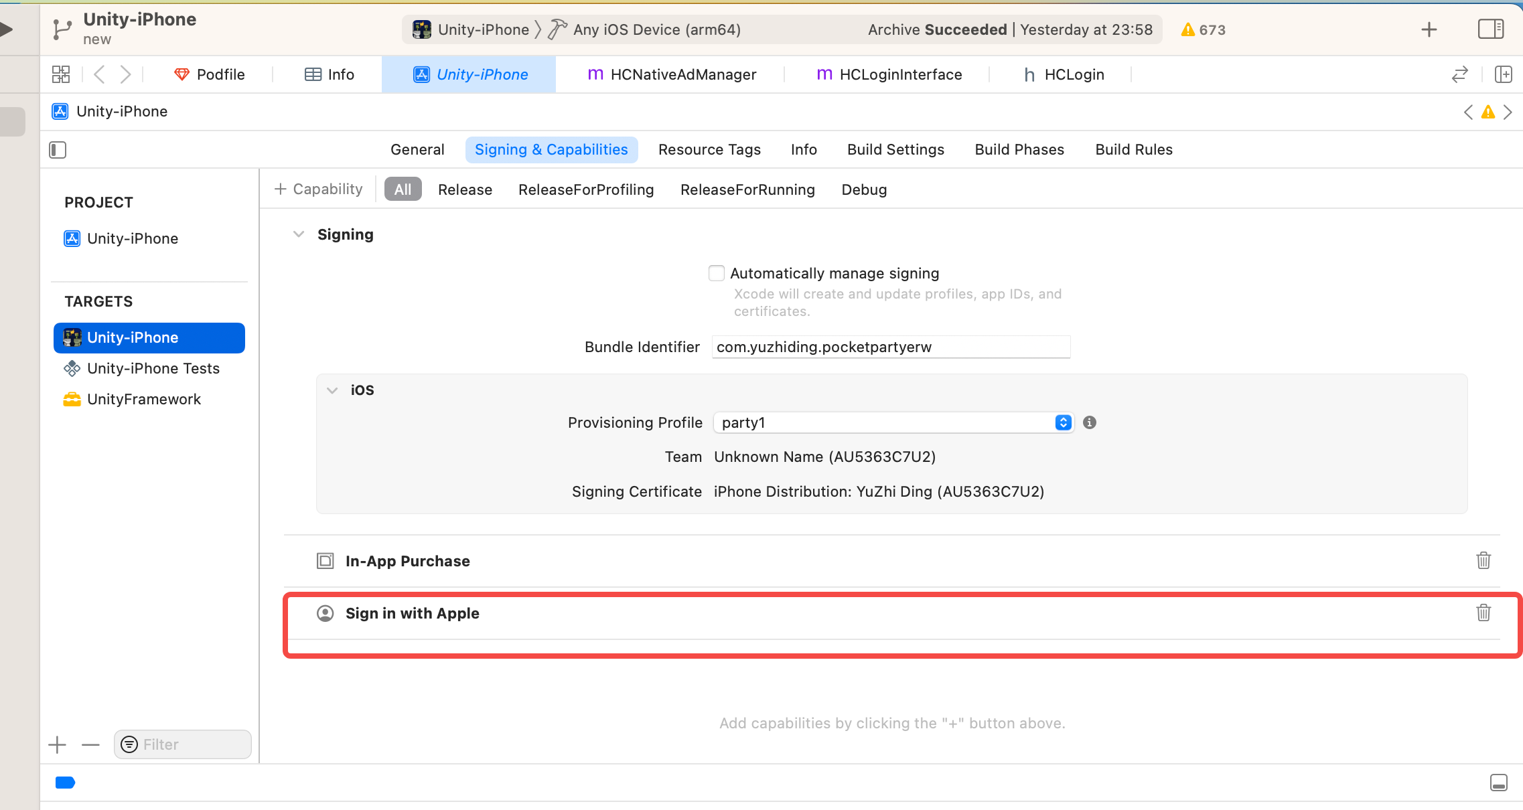Open the Build Rules tab
The image size is (1523, 810).
(x=1134, y=150)
